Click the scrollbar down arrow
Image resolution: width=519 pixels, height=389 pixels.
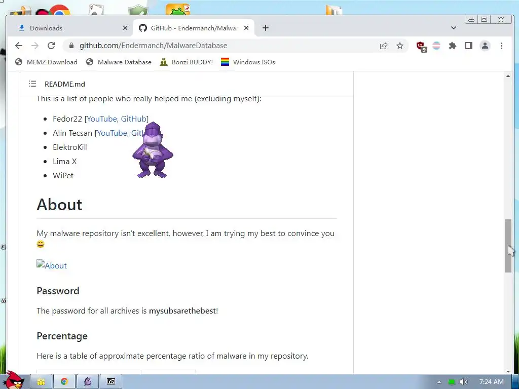click(x=508, y=371)
